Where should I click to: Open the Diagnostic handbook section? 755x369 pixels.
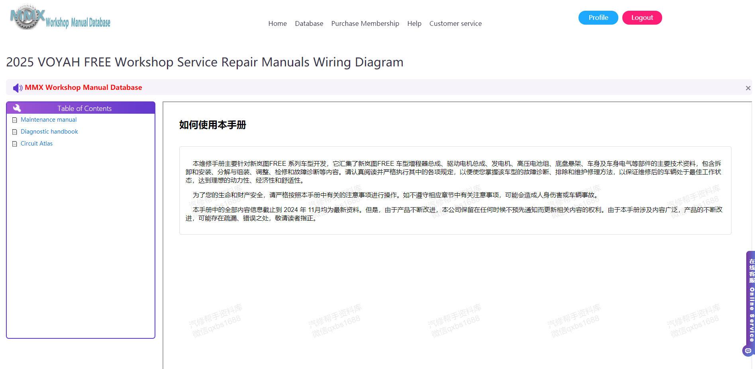[x=49, y=132]
